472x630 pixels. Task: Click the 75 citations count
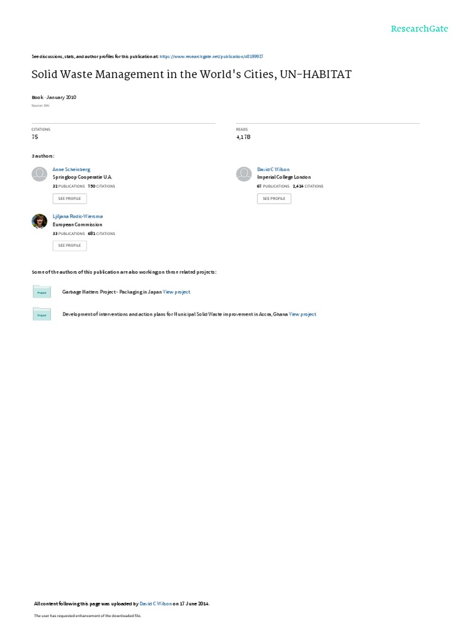pos(35,137)
